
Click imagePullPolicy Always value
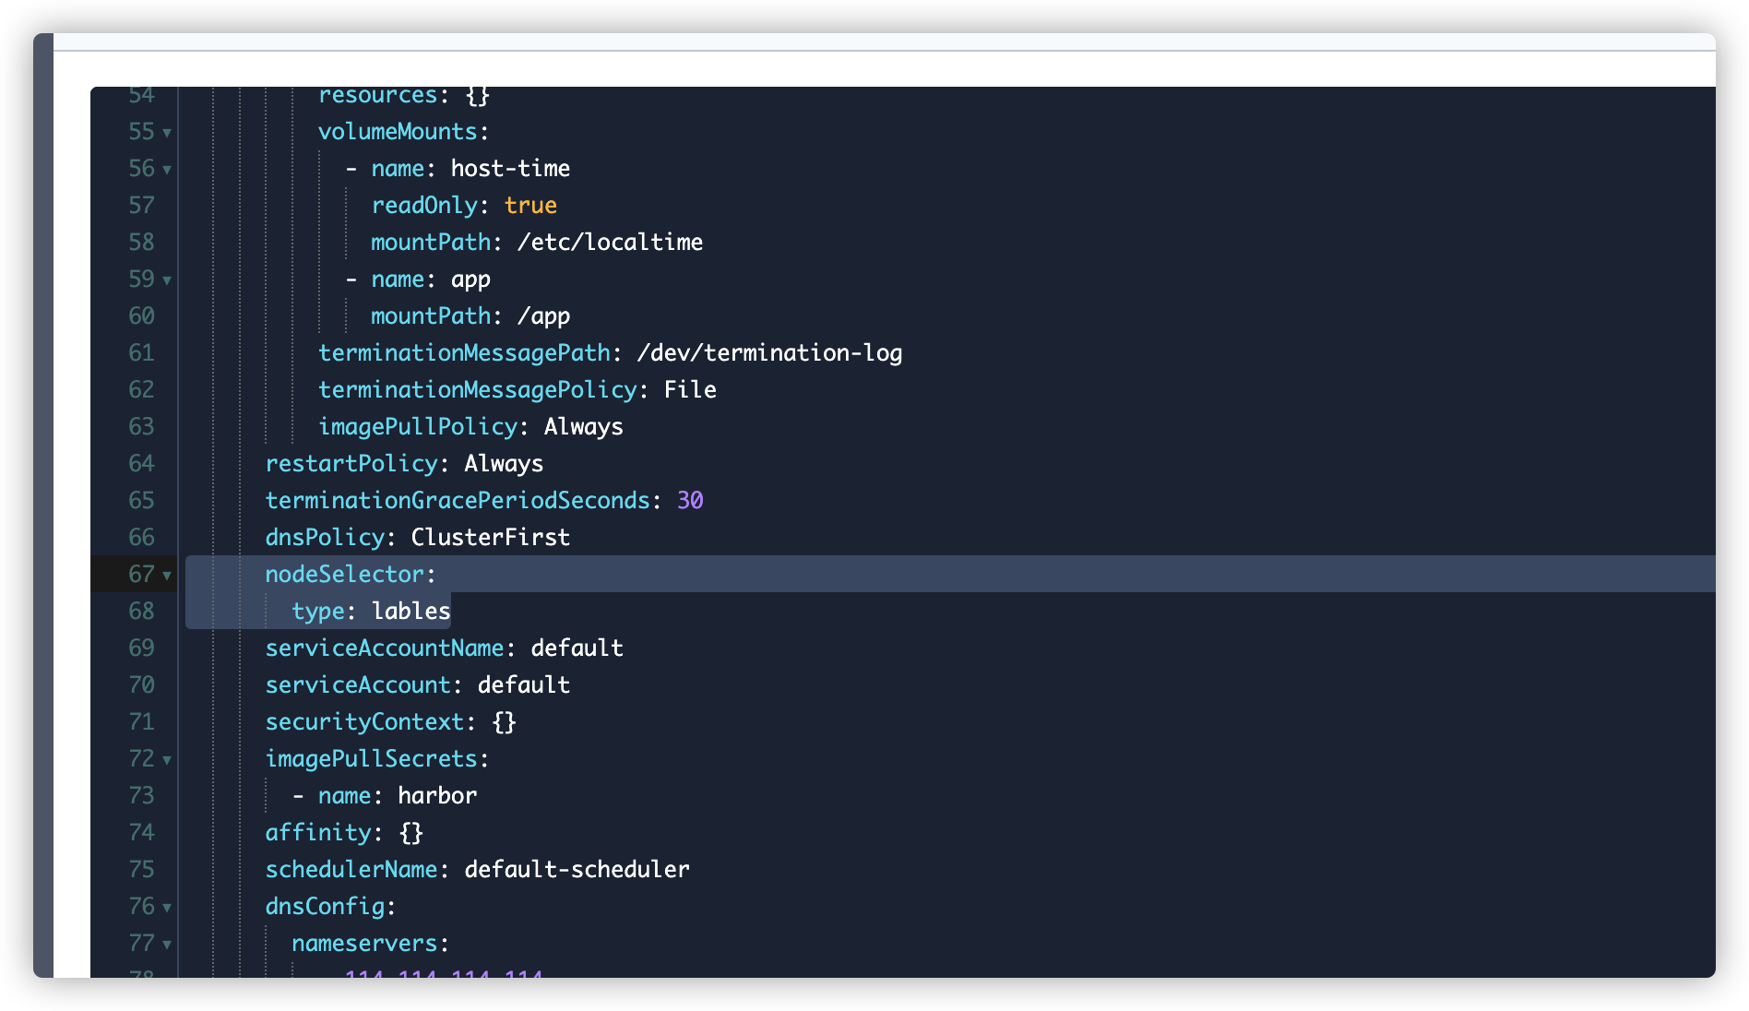(583, 427)
